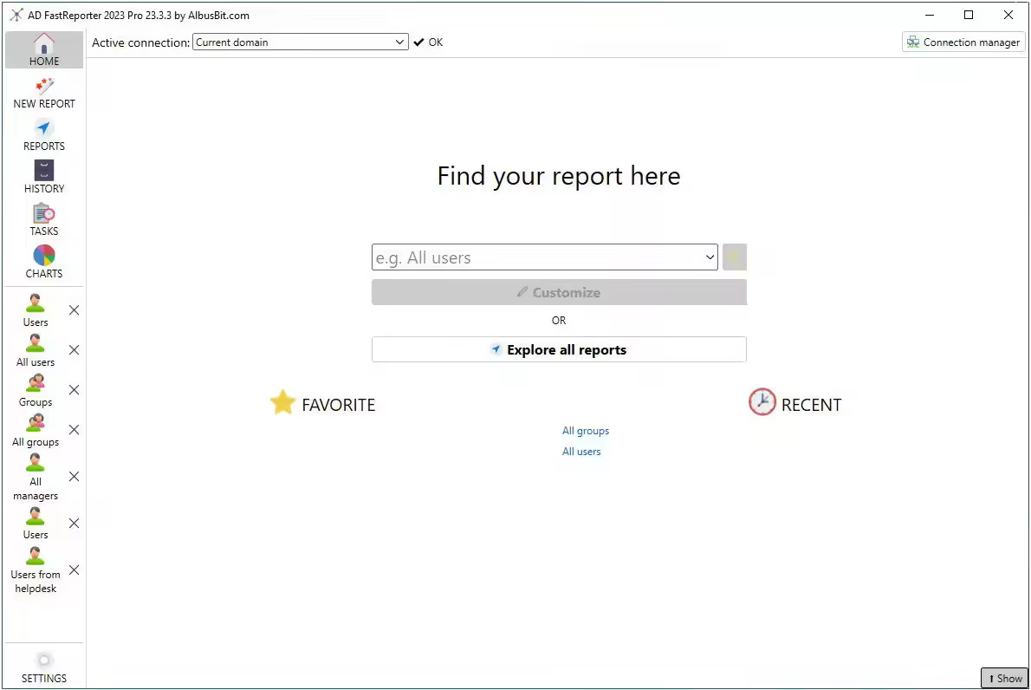Click the report search input field
Screen dimensions: 1031x690
click(x=535, y=257)
